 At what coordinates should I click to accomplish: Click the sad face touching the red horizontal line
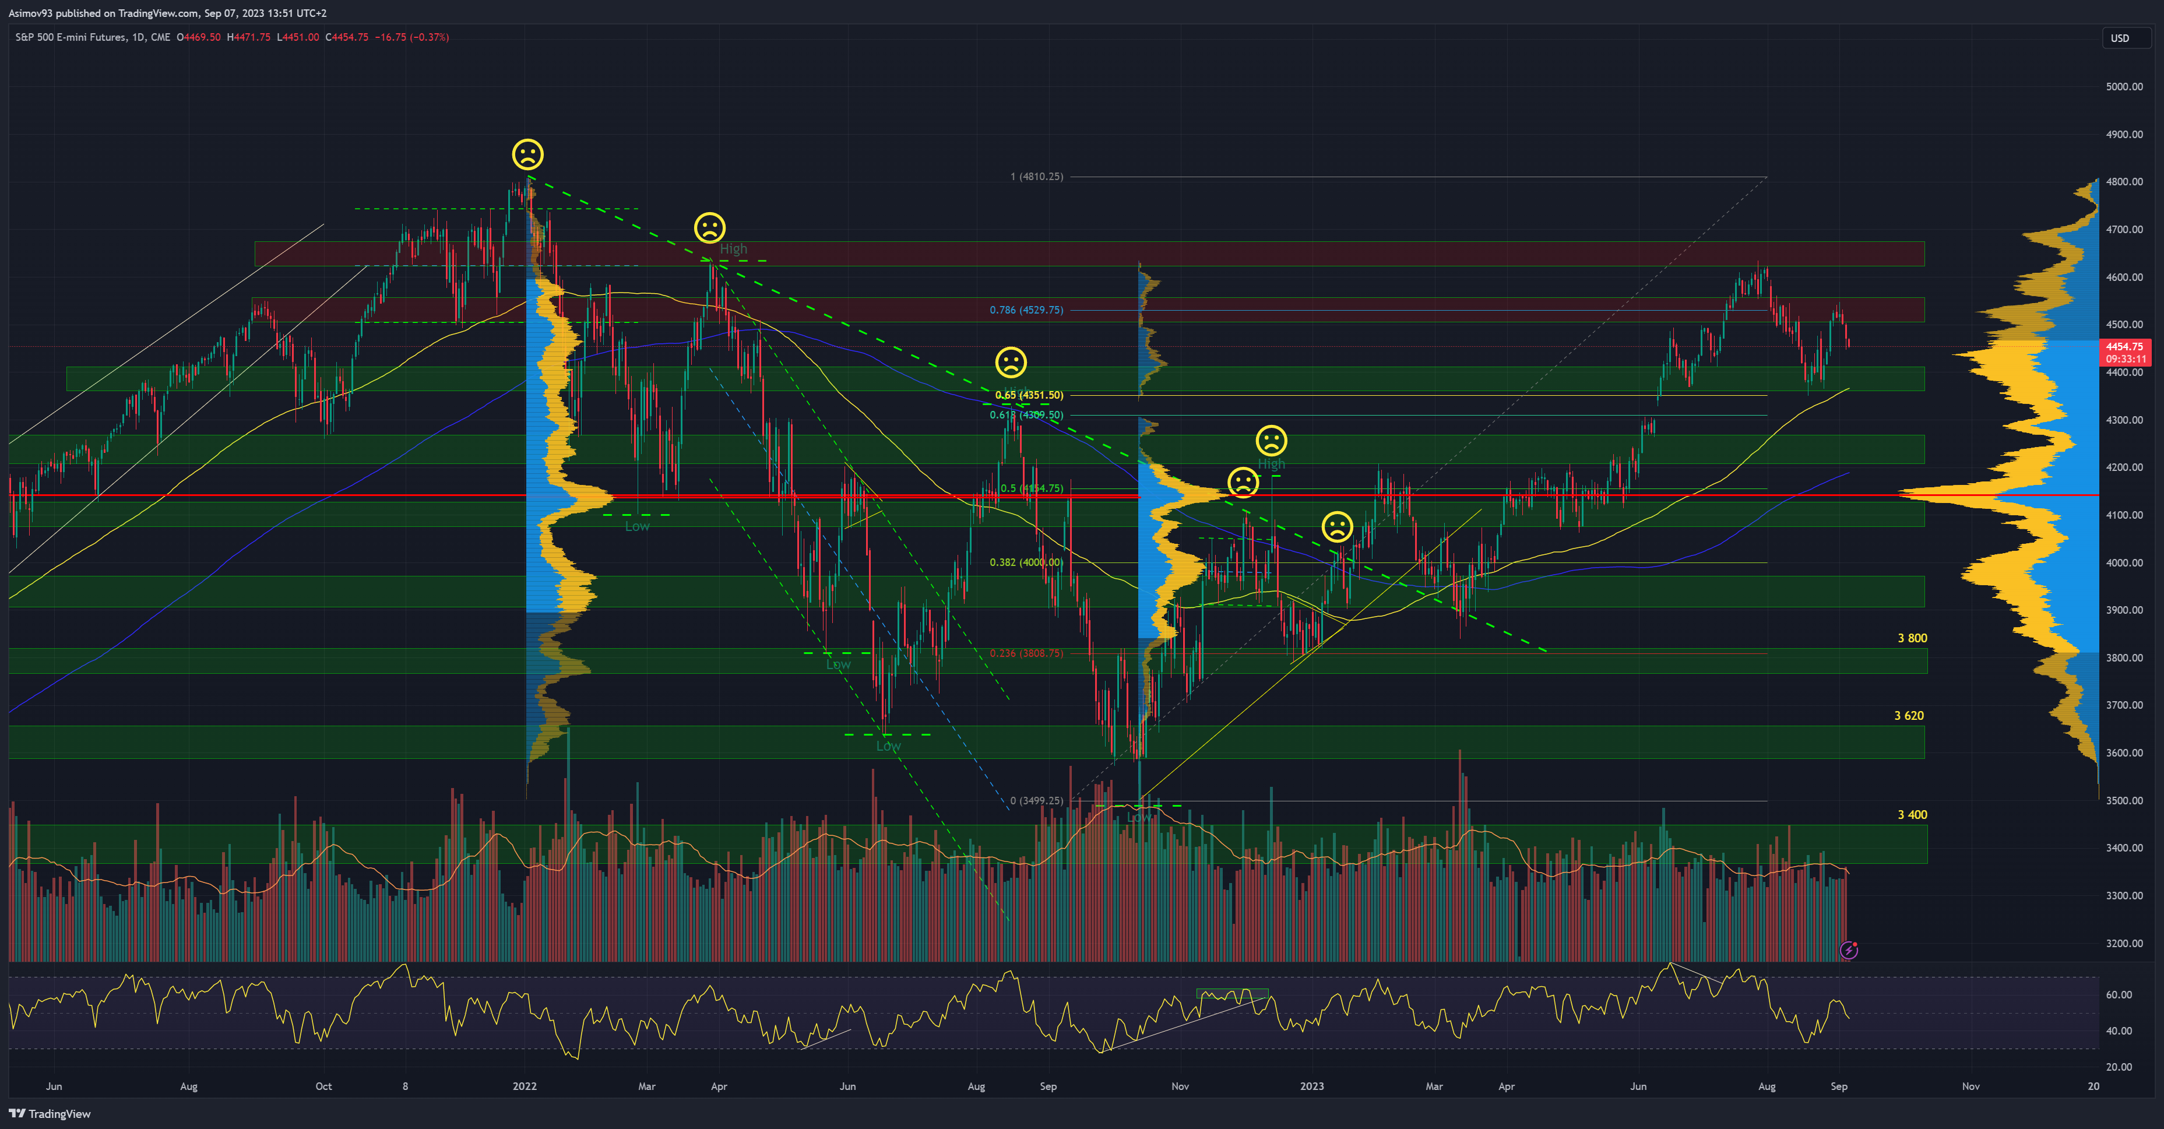pyautogui.click(x=1243, y=482)
